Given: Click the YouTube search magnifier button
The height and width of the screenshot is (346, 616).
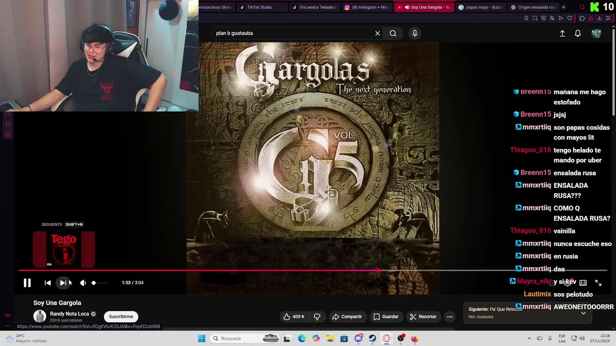Looking at the screenshot, I should pos(393,33).
